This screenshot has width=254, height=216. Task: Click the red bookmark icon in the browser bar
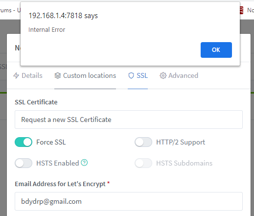tap(241, 10)
